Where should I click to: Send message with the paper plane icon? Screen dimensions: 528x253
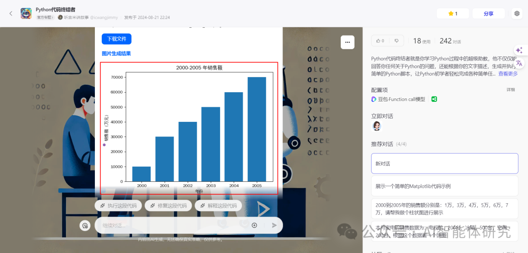pyautogui.click(x=274, y=225)
